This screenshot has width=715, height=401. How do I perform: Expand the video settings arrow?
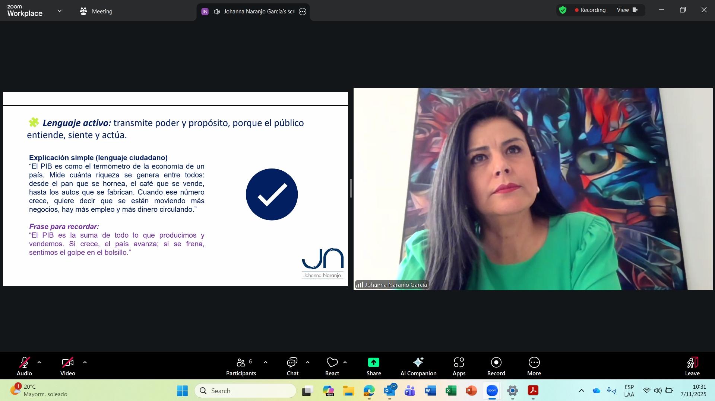(x=85, y=362)
